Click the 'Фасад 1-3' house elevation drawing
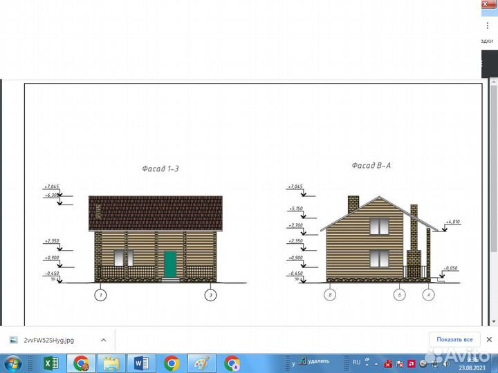Screen dimensions: 498x373 pos(156,238)
